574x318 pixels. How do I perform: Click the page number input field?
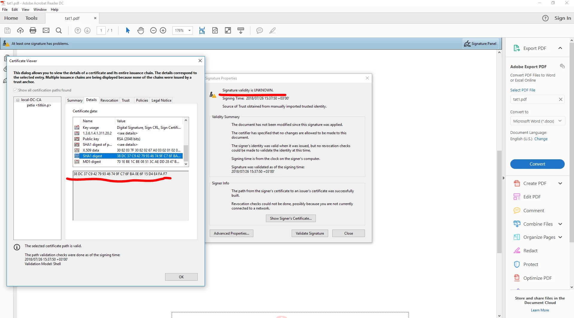click(x=101, y=30)
